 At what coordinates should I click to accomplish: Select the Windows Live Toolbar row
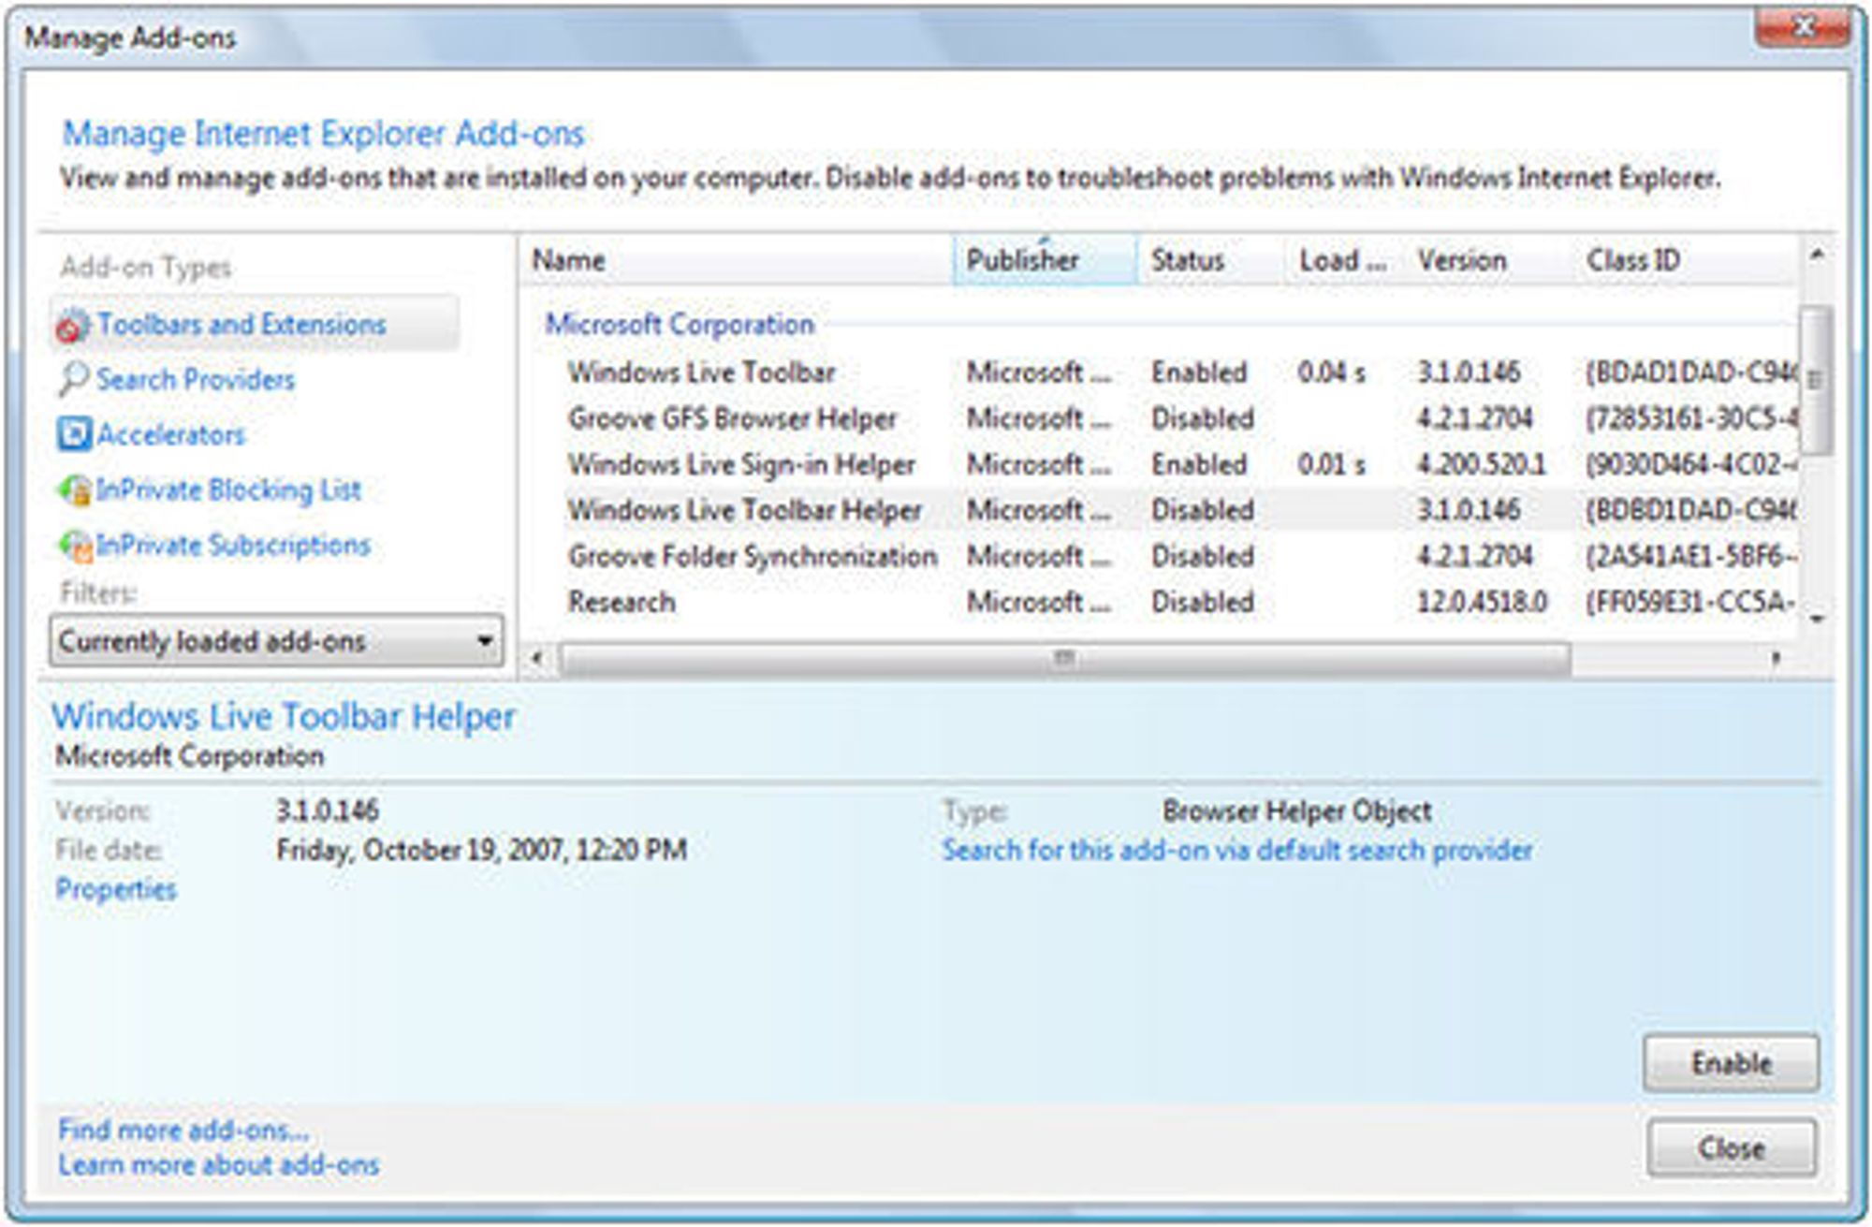coord(1179,372)
